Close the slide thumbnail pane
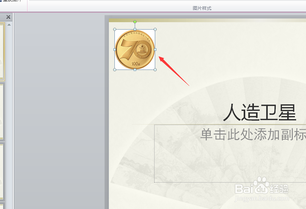The width and height of the screenshot is (306, 209). [x=8, y=17]
